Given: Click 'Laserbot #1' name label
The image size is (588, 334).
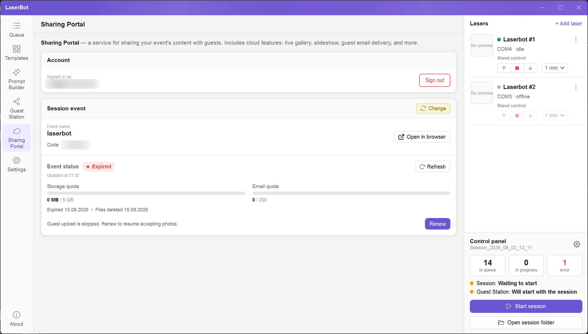Looking at the screenshot, I should (x=519, y=40).
